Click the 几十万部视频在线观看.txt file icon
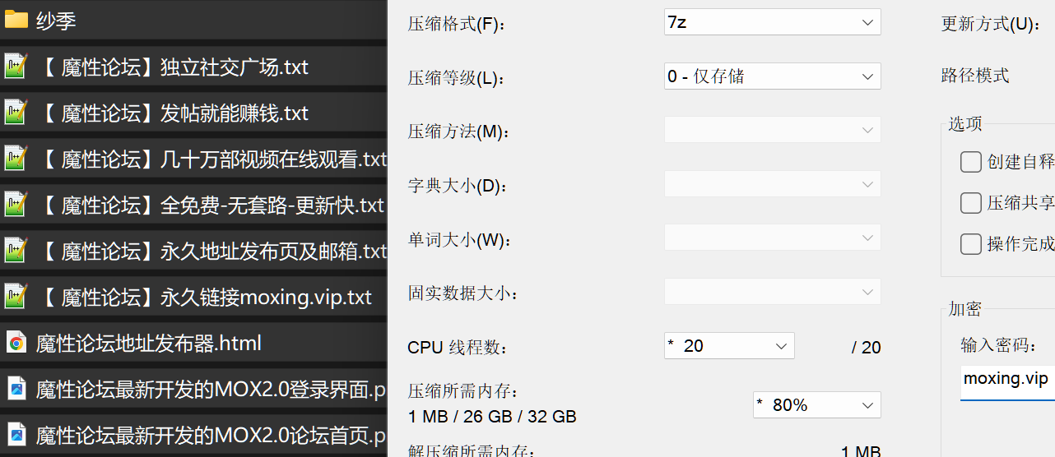Viewport: 1055px width, 457px height. (x=16, y=158)
